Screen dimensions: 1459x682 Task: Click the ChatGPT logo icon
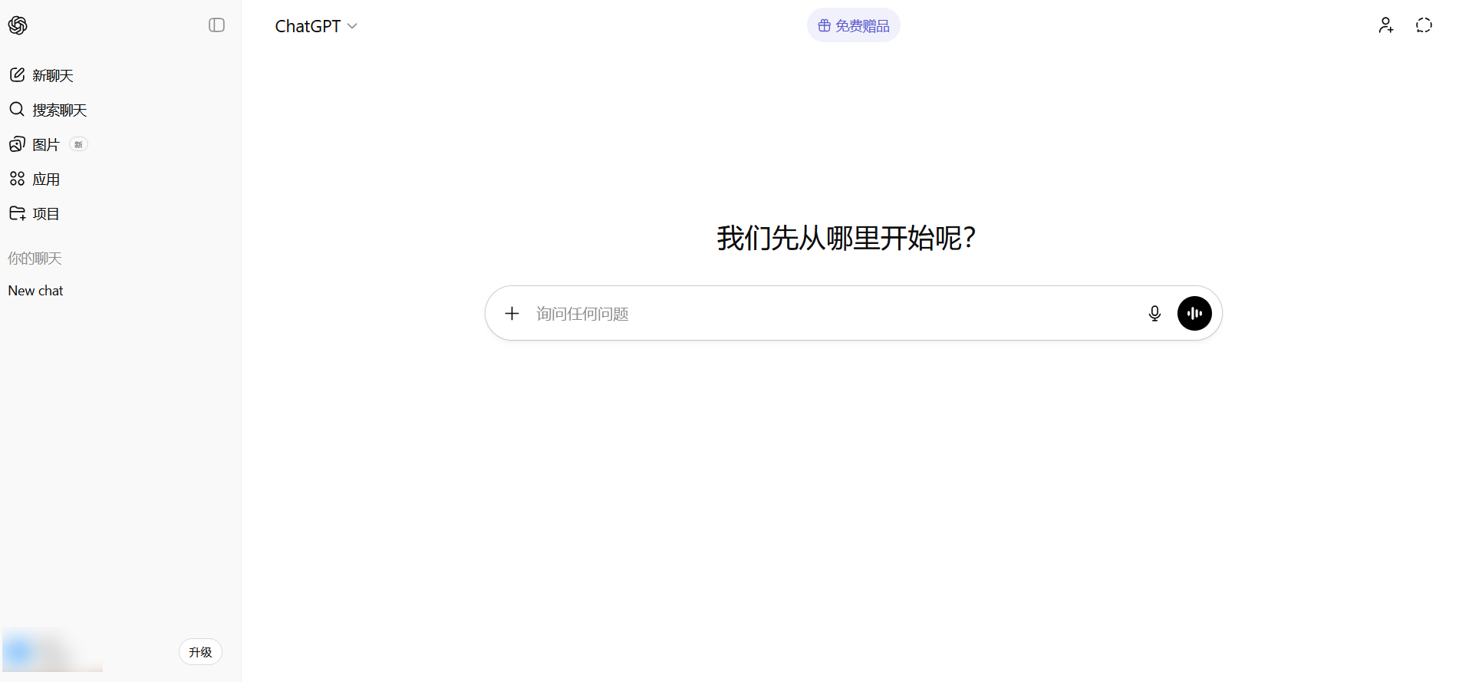coord(18,25)
